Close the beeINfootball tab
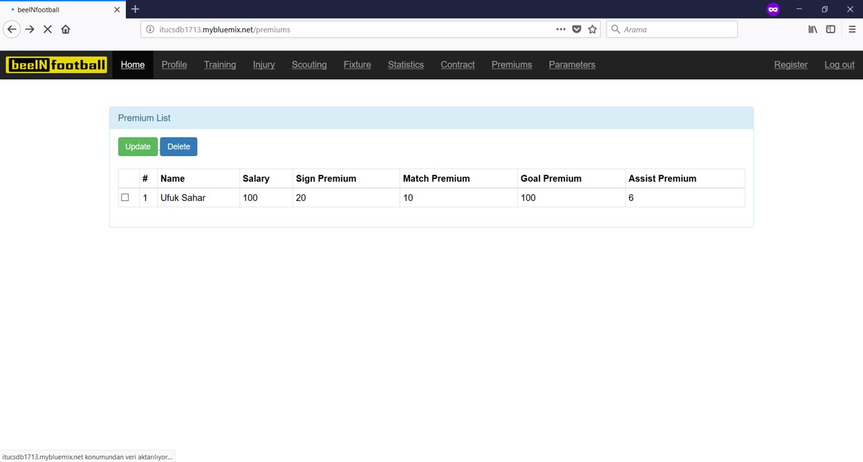This screenshot has width=863, height=462. [x=117, y=10]
